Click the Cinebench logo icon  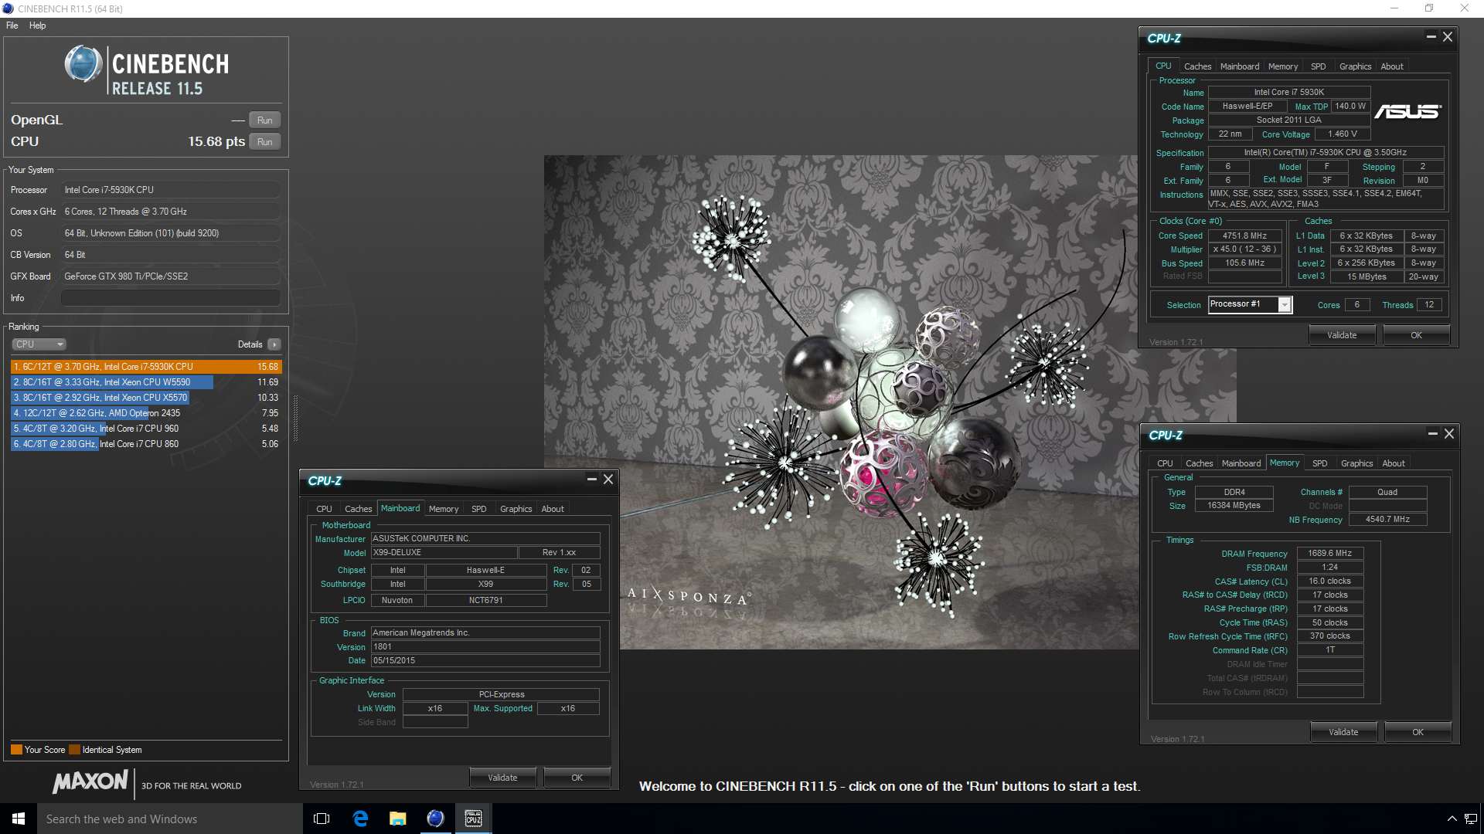pyautogui.click(x=83, y=64)
